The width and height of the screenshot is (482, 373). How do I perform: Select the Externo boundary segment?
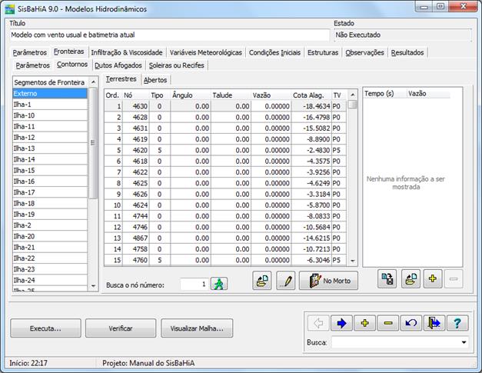point(50,94)
